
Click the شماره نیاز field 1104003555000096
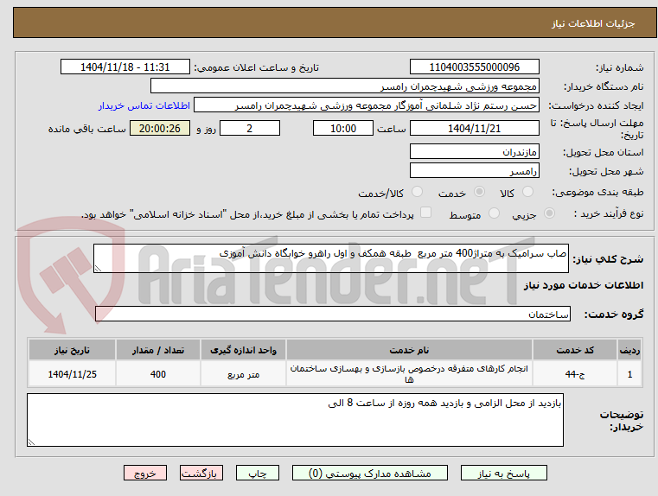tap(474, 67)
